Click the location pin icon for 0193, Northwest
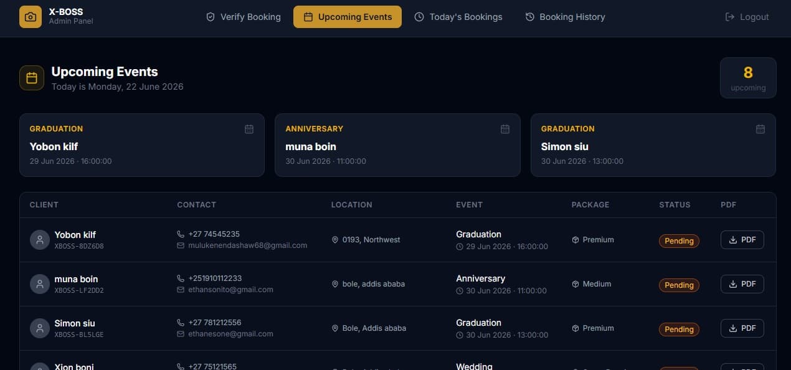The width and height of the screenshot is (791, 370). pyautogui.click(x=335, y=240)
